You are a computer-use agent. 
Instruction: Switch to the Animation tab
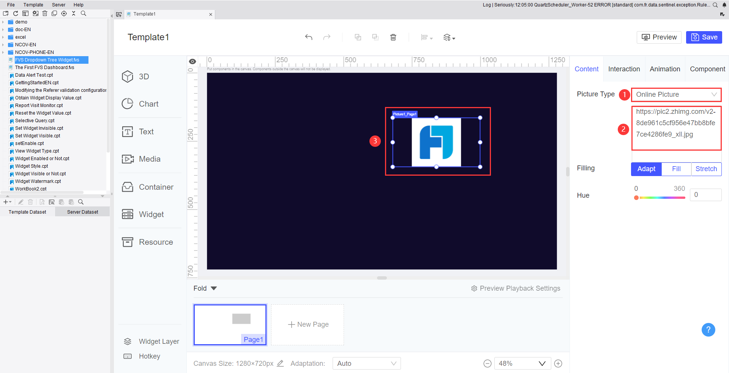[x=665, y=69]
